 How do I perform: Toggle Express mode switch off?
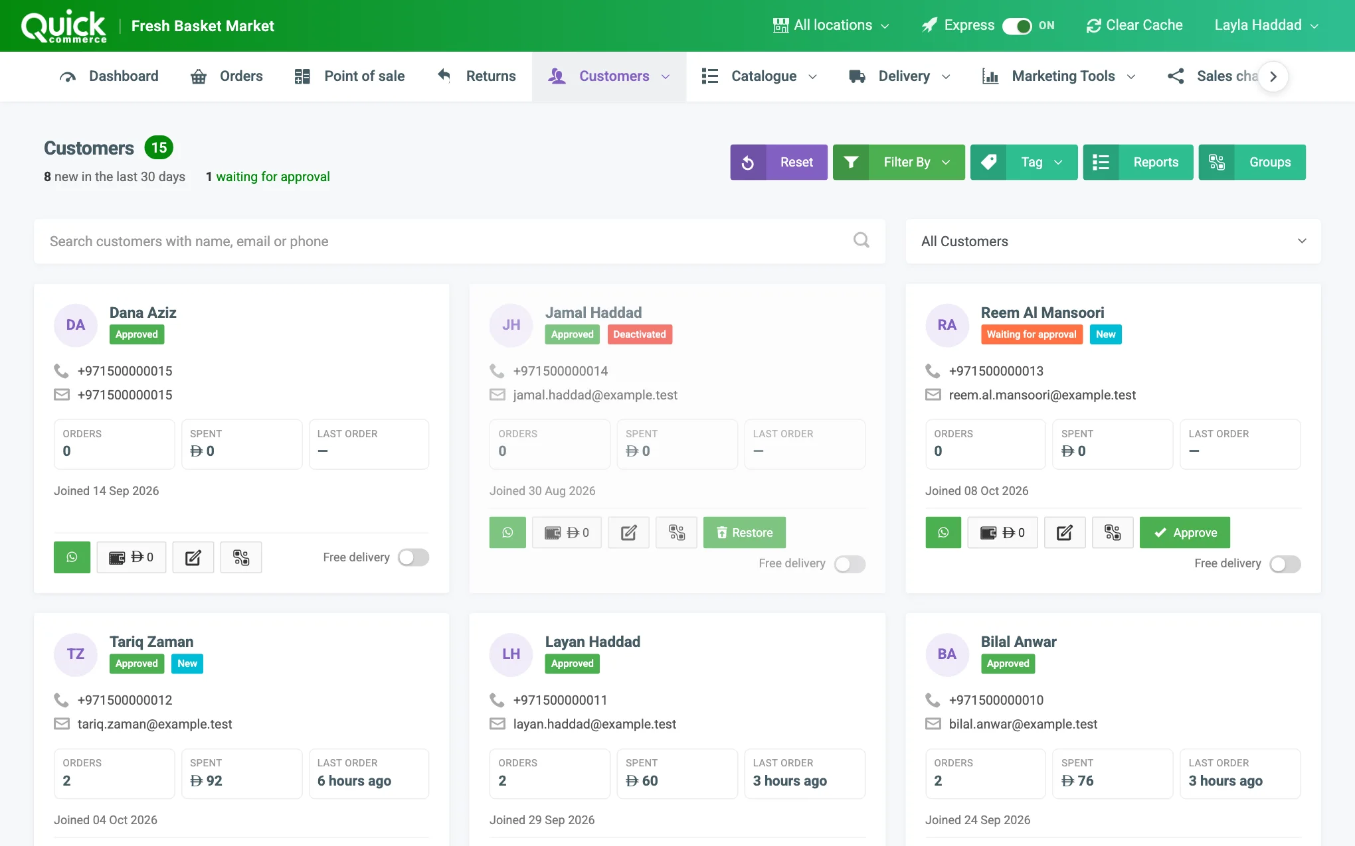1017,26
